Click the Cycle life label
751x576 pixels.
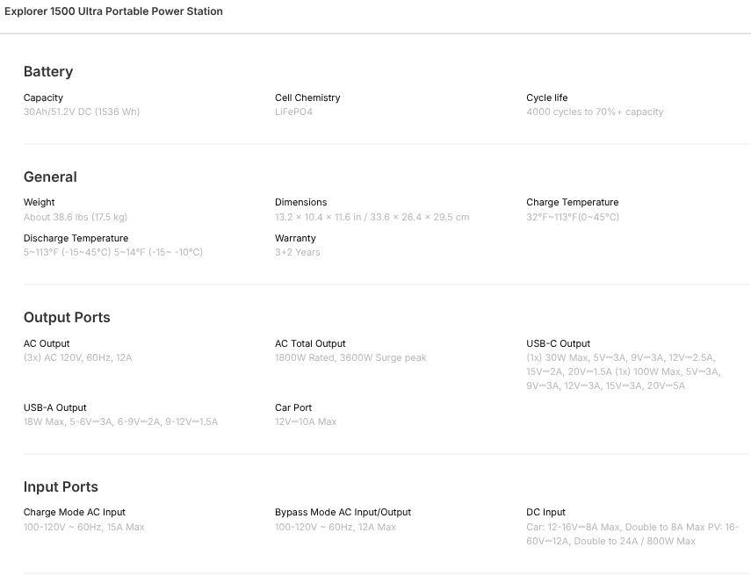click(546, 97)
